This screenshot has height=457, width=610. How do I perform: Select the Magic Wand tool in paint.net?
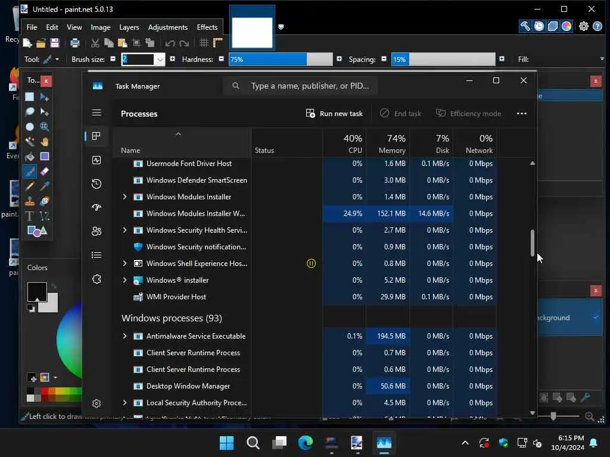[30, 142]
